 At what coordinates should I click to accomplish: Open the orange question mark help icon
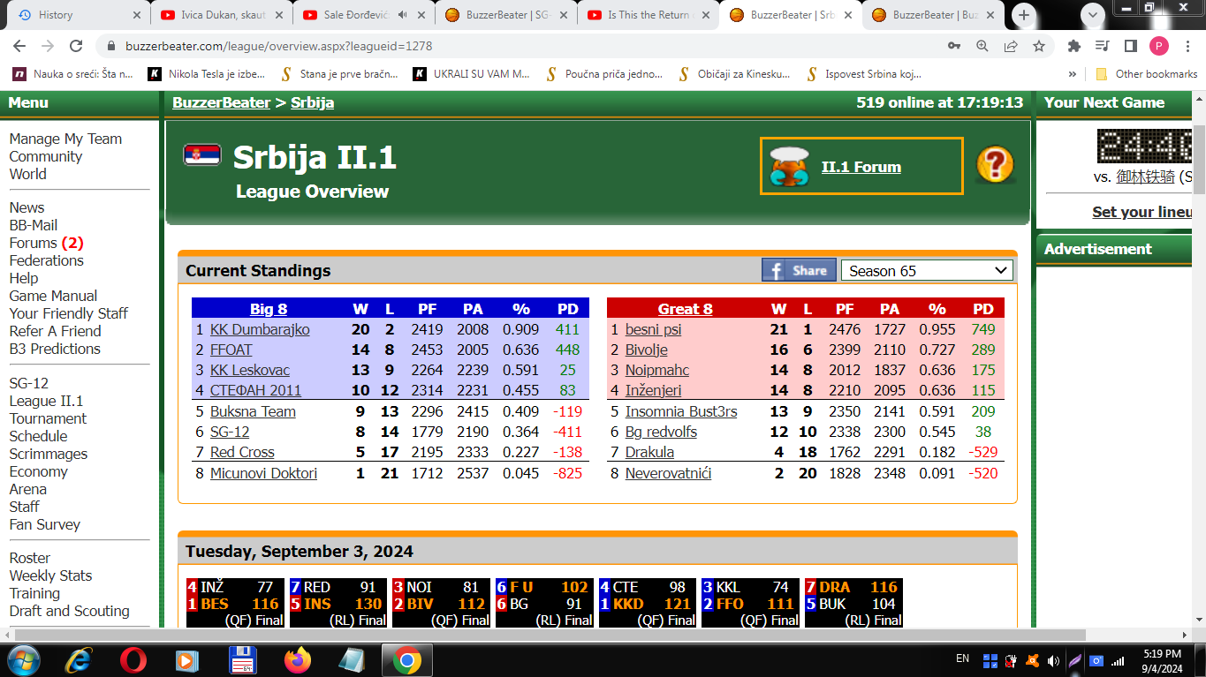[x=995, y=165]
